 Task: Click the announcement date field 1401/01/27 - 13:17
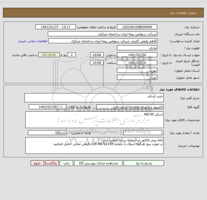[x=56, y=27]
